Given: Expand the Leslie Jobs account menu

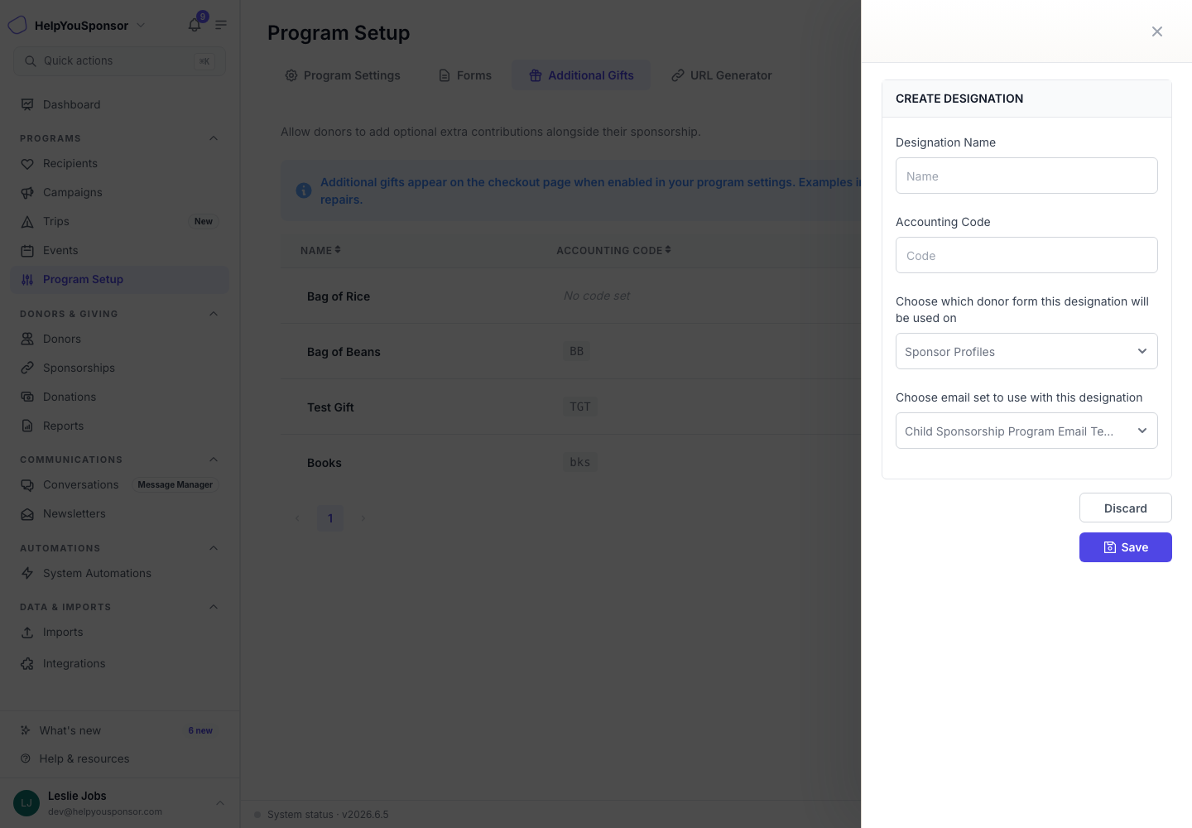Looking at the screenshot, I should tap(120, 803).
